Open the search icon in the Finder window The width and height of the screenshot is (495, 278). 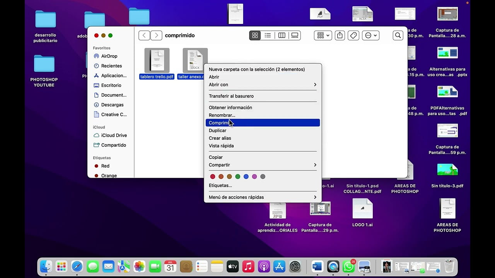click(x=398, y=35)
